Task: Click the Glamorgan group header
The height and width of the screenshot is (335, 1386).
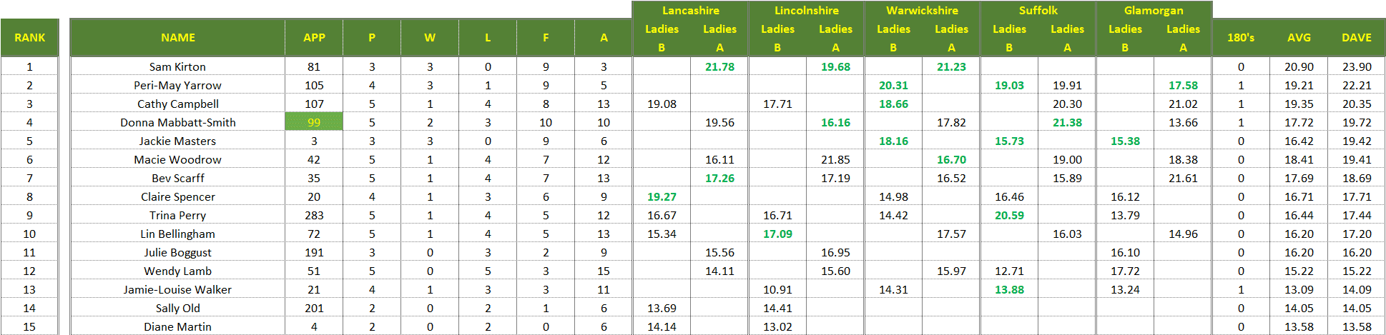Action: pyautogui.click(x=1154, y=11)
